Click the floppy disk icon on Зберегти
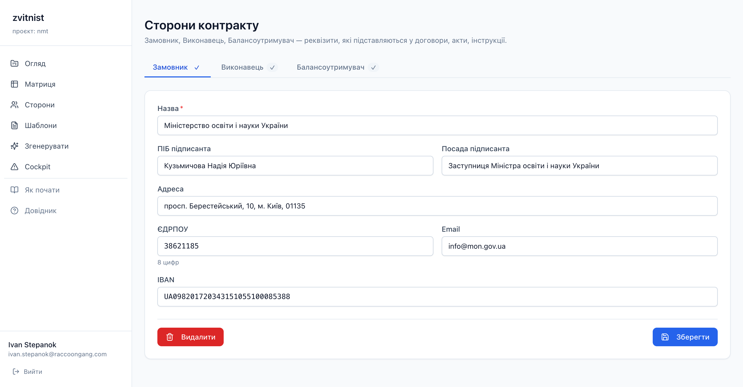Image resolution: width=743 pixels, height=387 pixels. 665,337
